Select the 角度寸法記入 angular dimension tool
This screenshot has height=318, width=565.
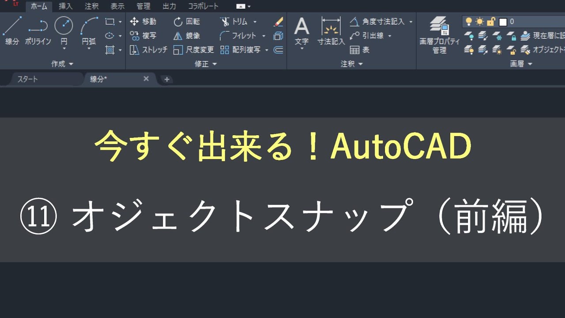(378, 22)
